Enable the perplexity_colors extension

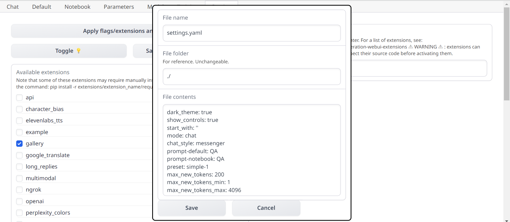19,212
